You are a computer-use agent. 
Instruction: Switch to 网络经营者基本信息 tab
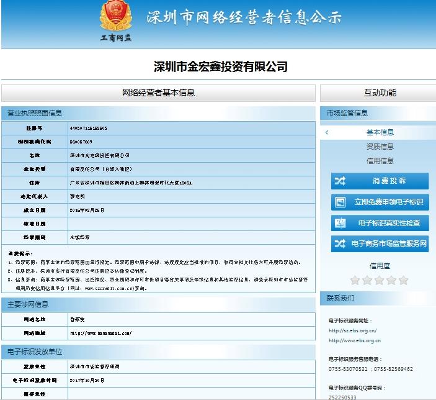coord(159,93)
